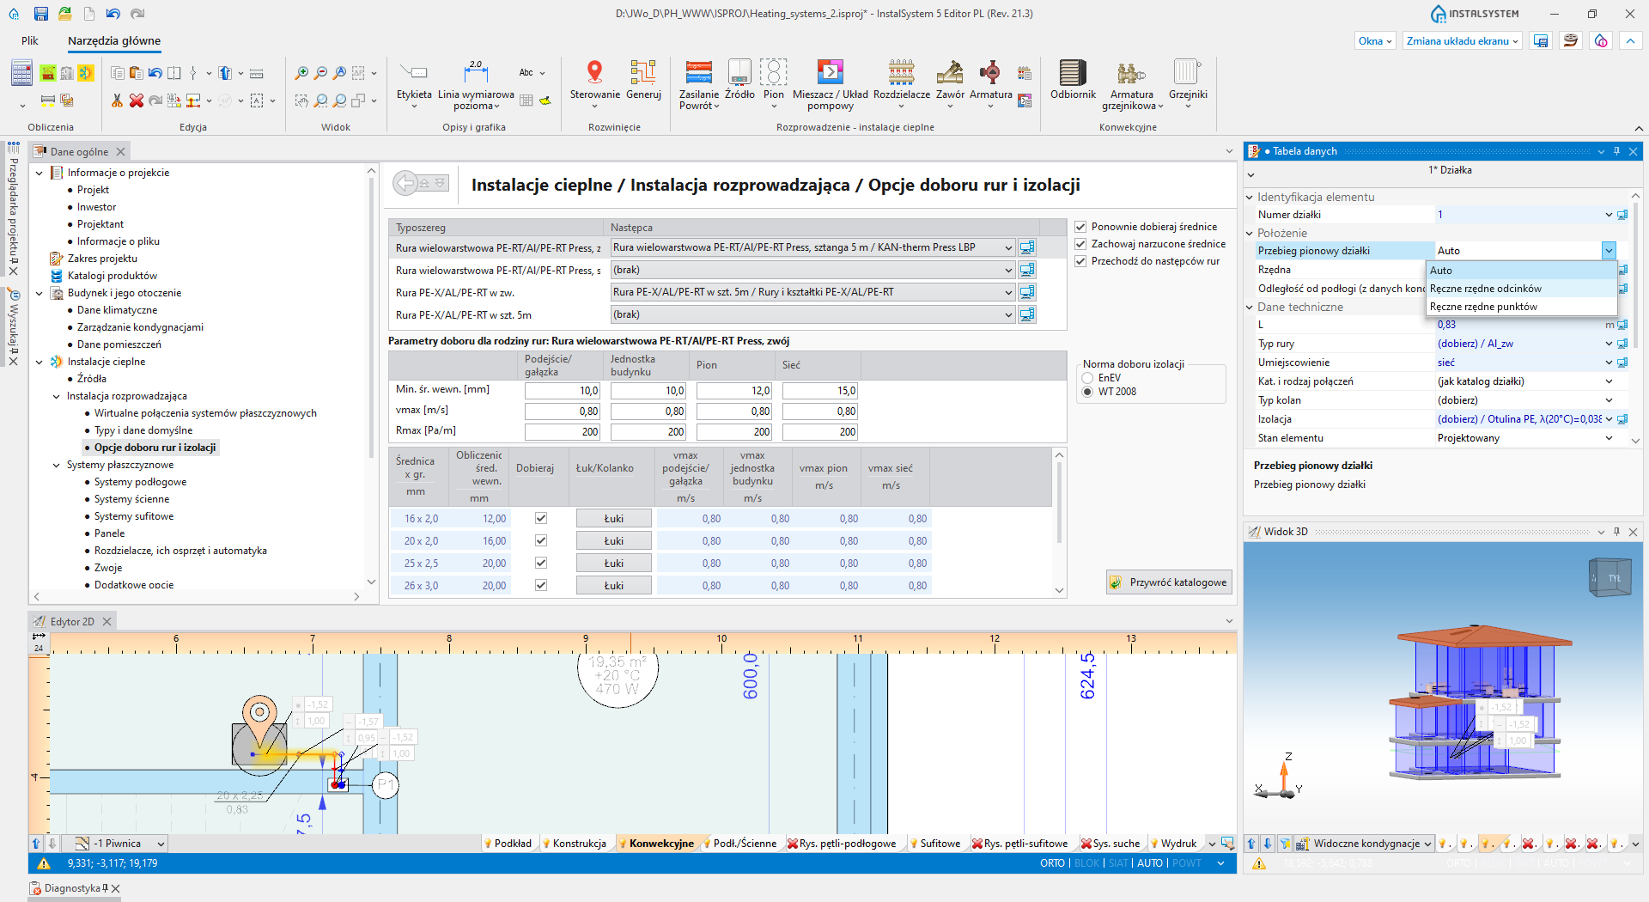Click the calculator Obliczenia icon
The height and width of the screenshot is (902, 1649).
(x=21, y=74)
